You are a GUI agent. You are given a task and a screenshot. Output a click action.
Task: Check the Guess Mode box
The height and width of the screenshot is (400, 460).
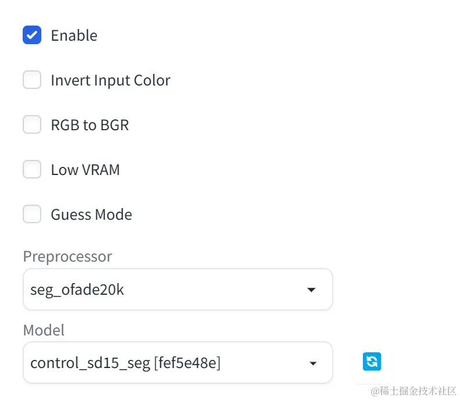click(32, 214)
